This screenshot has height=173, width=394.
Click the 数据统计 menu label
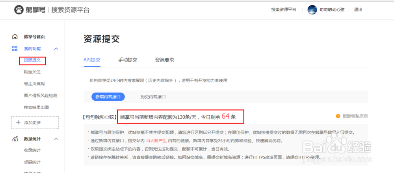point(32,139)
